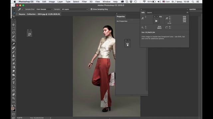Select the Custom Shape tool

tap(13, 91)
